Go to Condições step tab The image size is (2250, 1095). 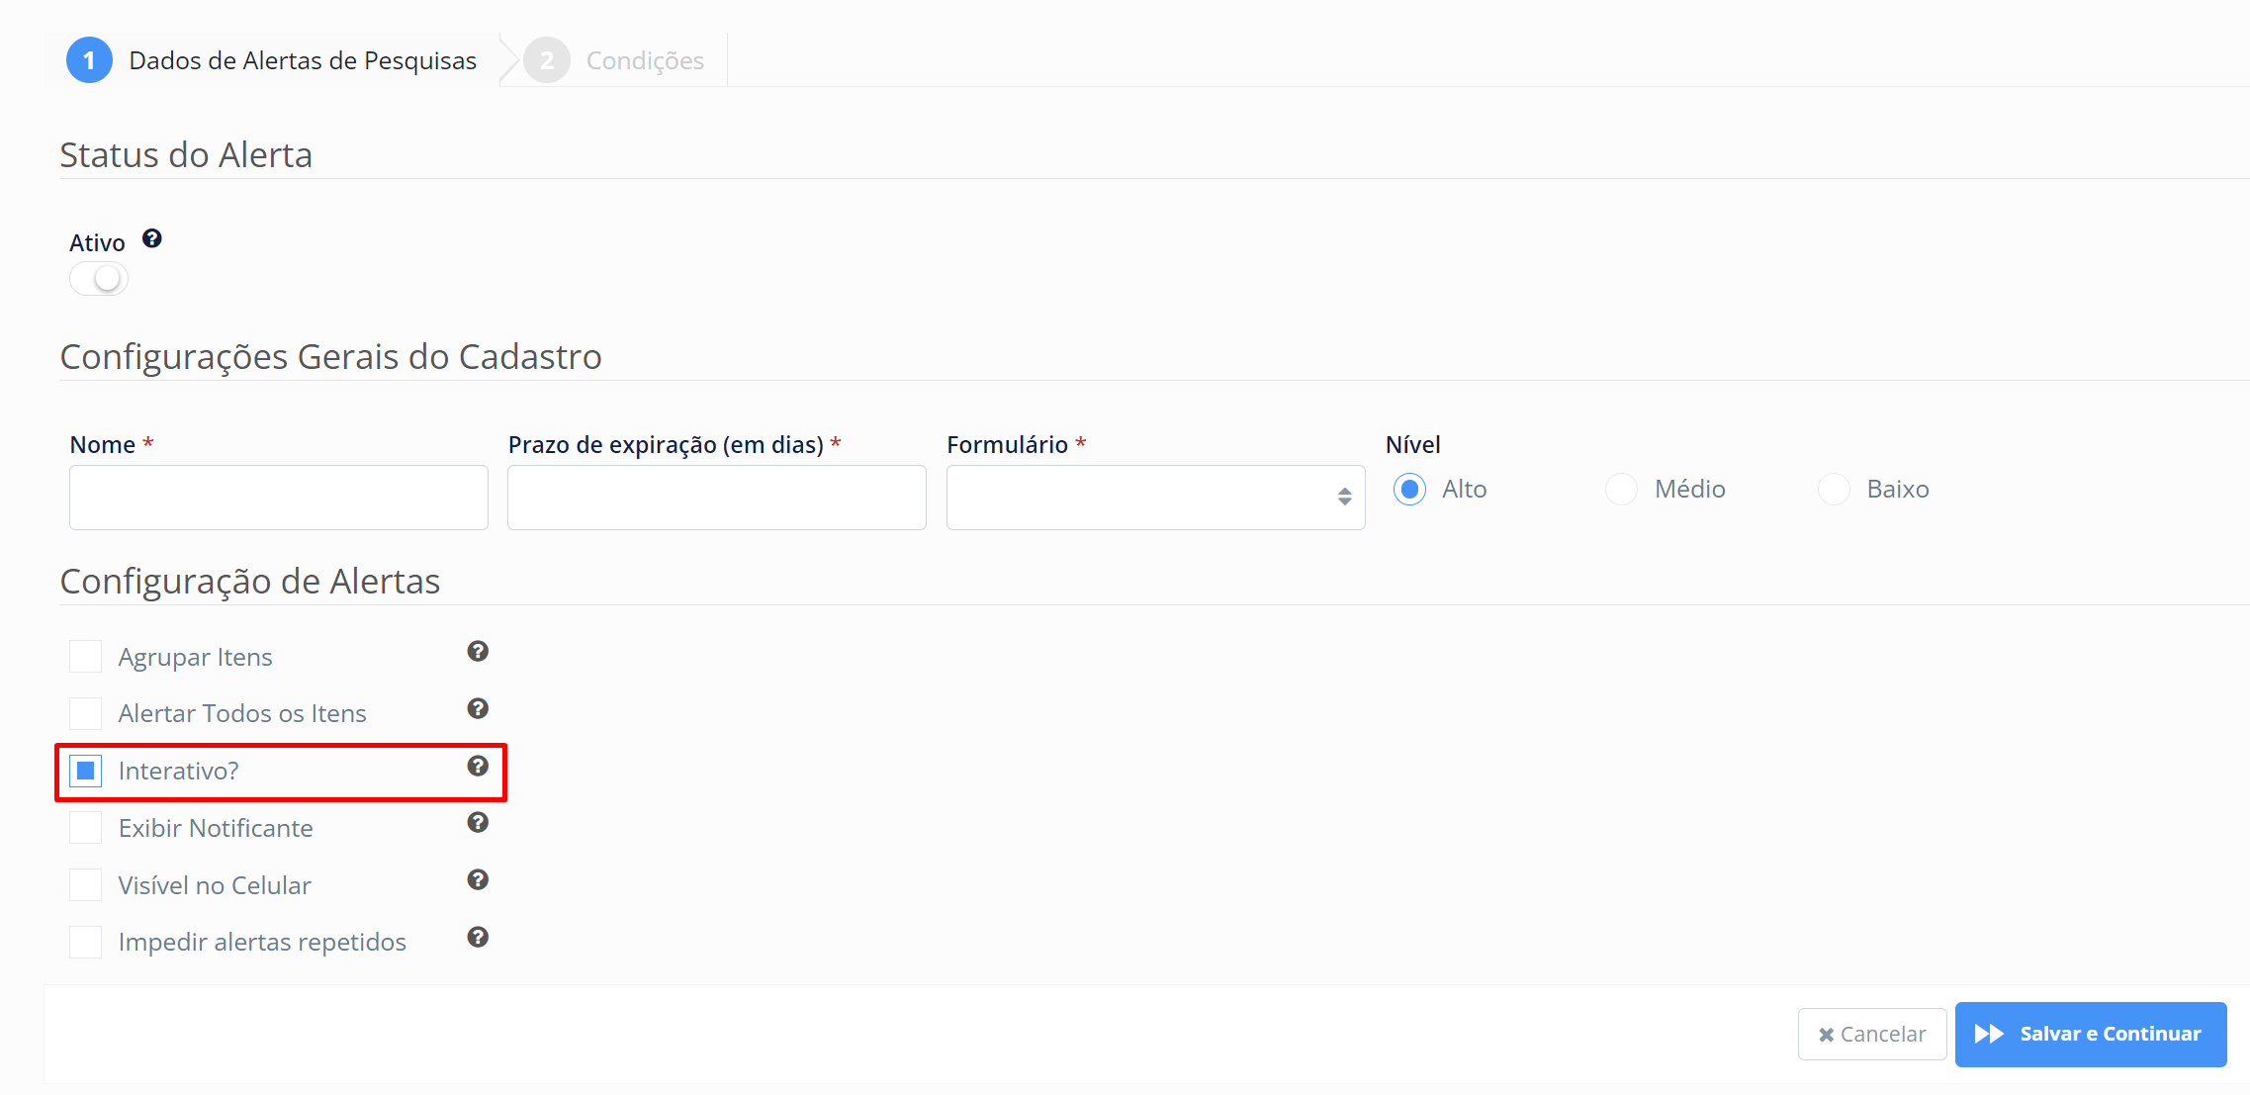[x=644, y=60]
